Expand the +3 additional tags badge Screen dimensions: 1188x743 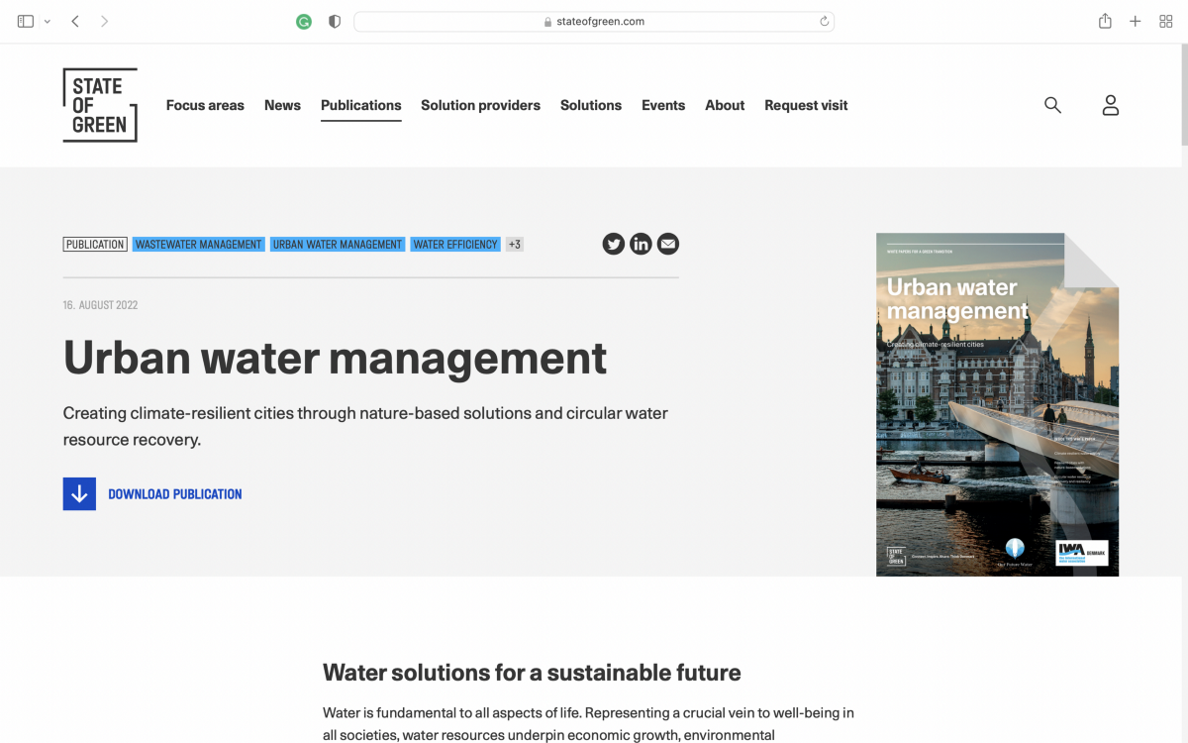(514, 244)
